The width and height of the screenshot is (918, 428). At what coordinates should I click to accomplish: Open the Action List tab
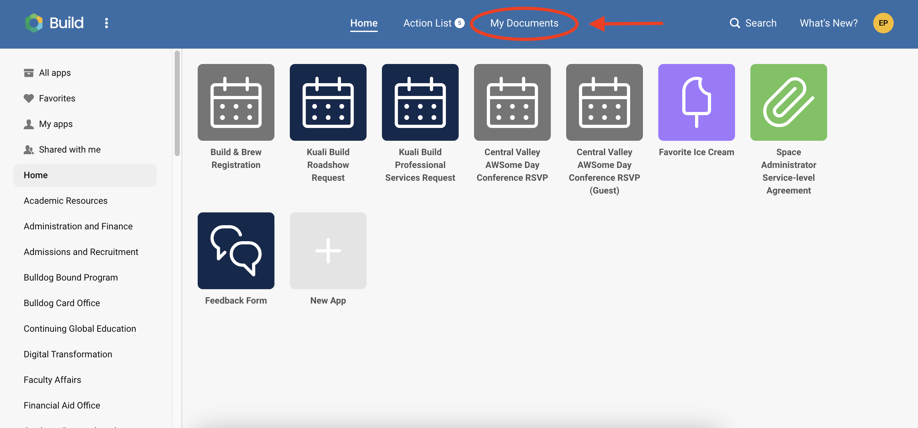coord(427,23)
